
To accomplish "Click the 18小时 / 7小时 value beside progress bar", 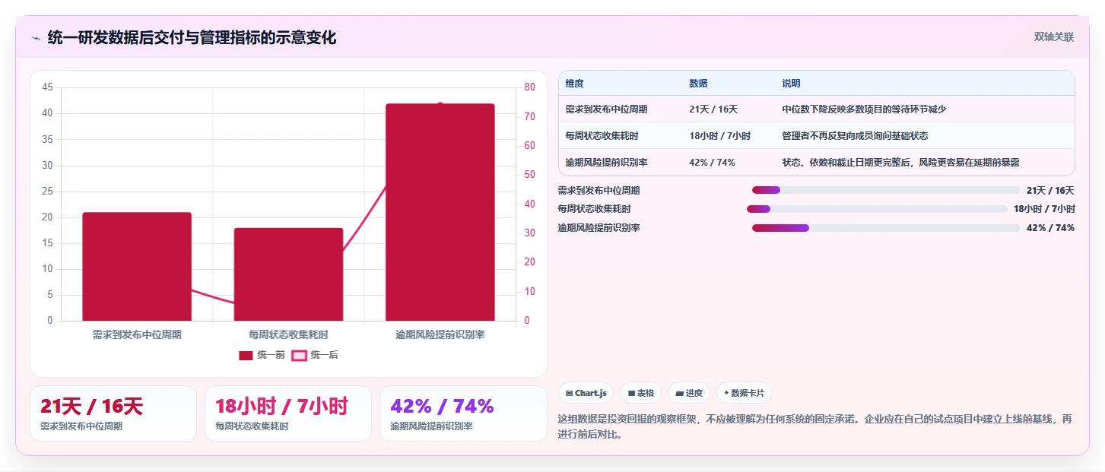I will 1044,209.
